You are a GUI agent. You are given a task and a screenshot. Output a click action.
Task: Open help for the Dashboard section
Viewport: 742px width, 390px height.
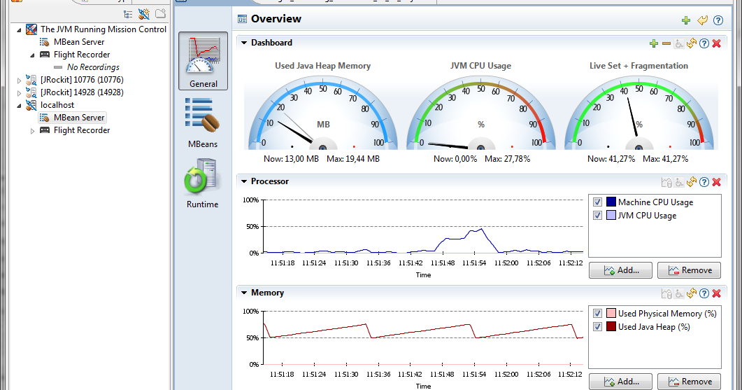pyautogui.click(x=704, y=43)
